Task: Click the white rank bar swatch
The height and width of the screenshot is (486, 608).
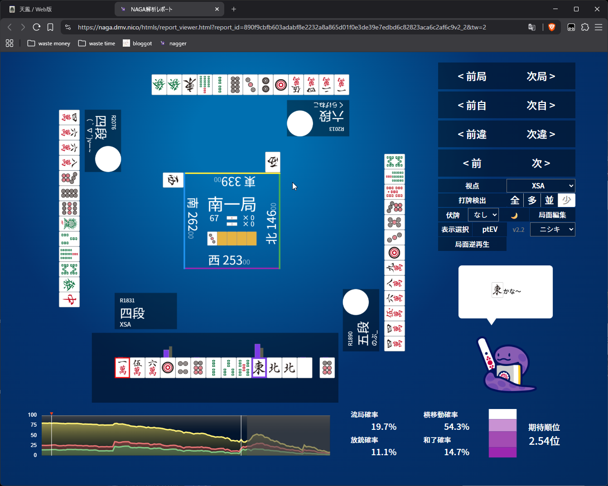Action: click(503, 414)
